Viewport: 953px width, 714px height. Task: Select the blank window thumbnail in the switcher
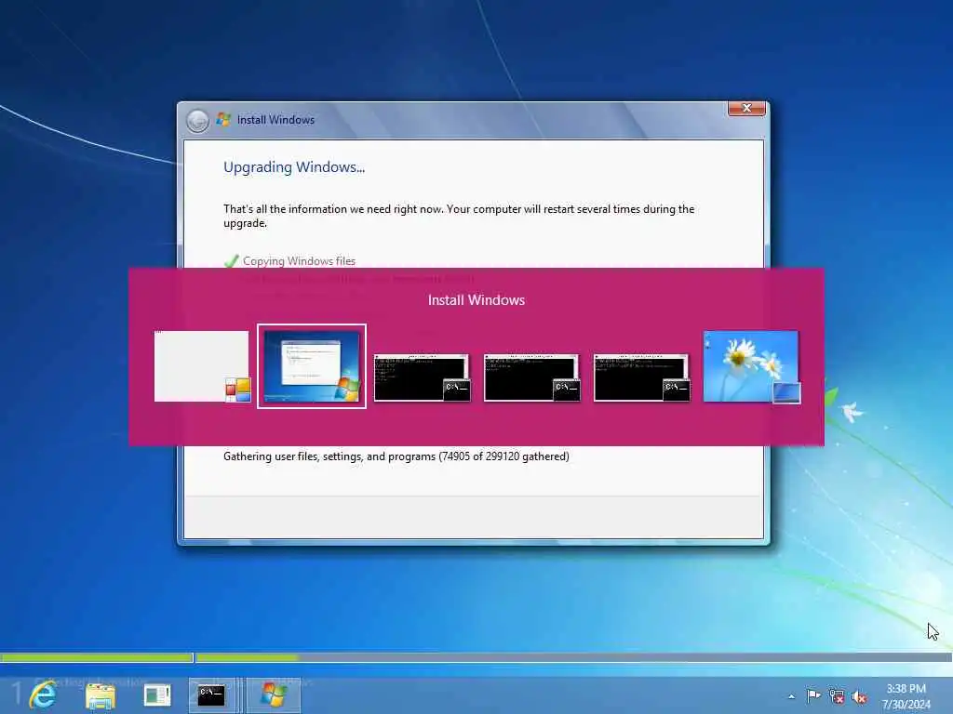(x=202, y=366)
